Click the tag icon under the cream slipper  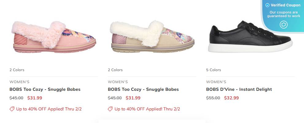(110, 109)
